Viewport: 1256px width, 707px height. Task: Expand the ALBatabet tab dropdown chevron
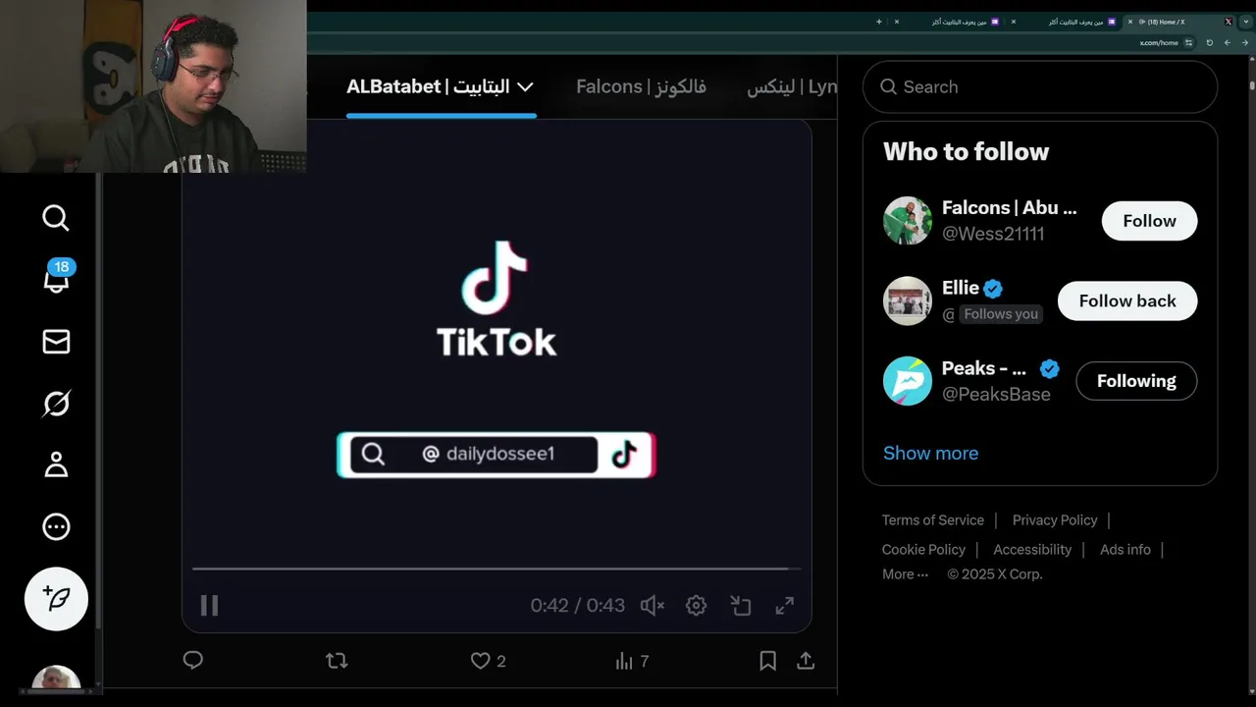pos(525,86)
